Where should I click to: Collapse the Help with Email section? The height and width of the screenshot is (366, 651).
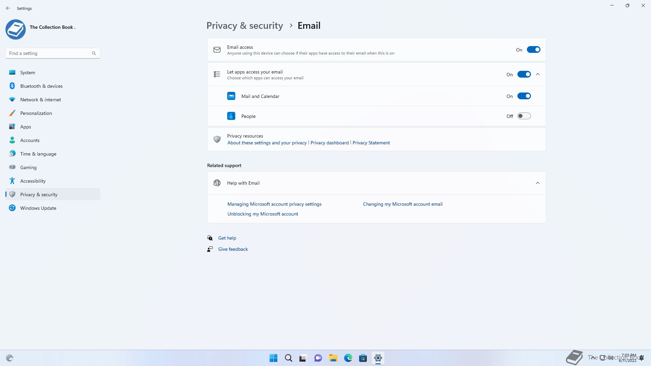538,183
